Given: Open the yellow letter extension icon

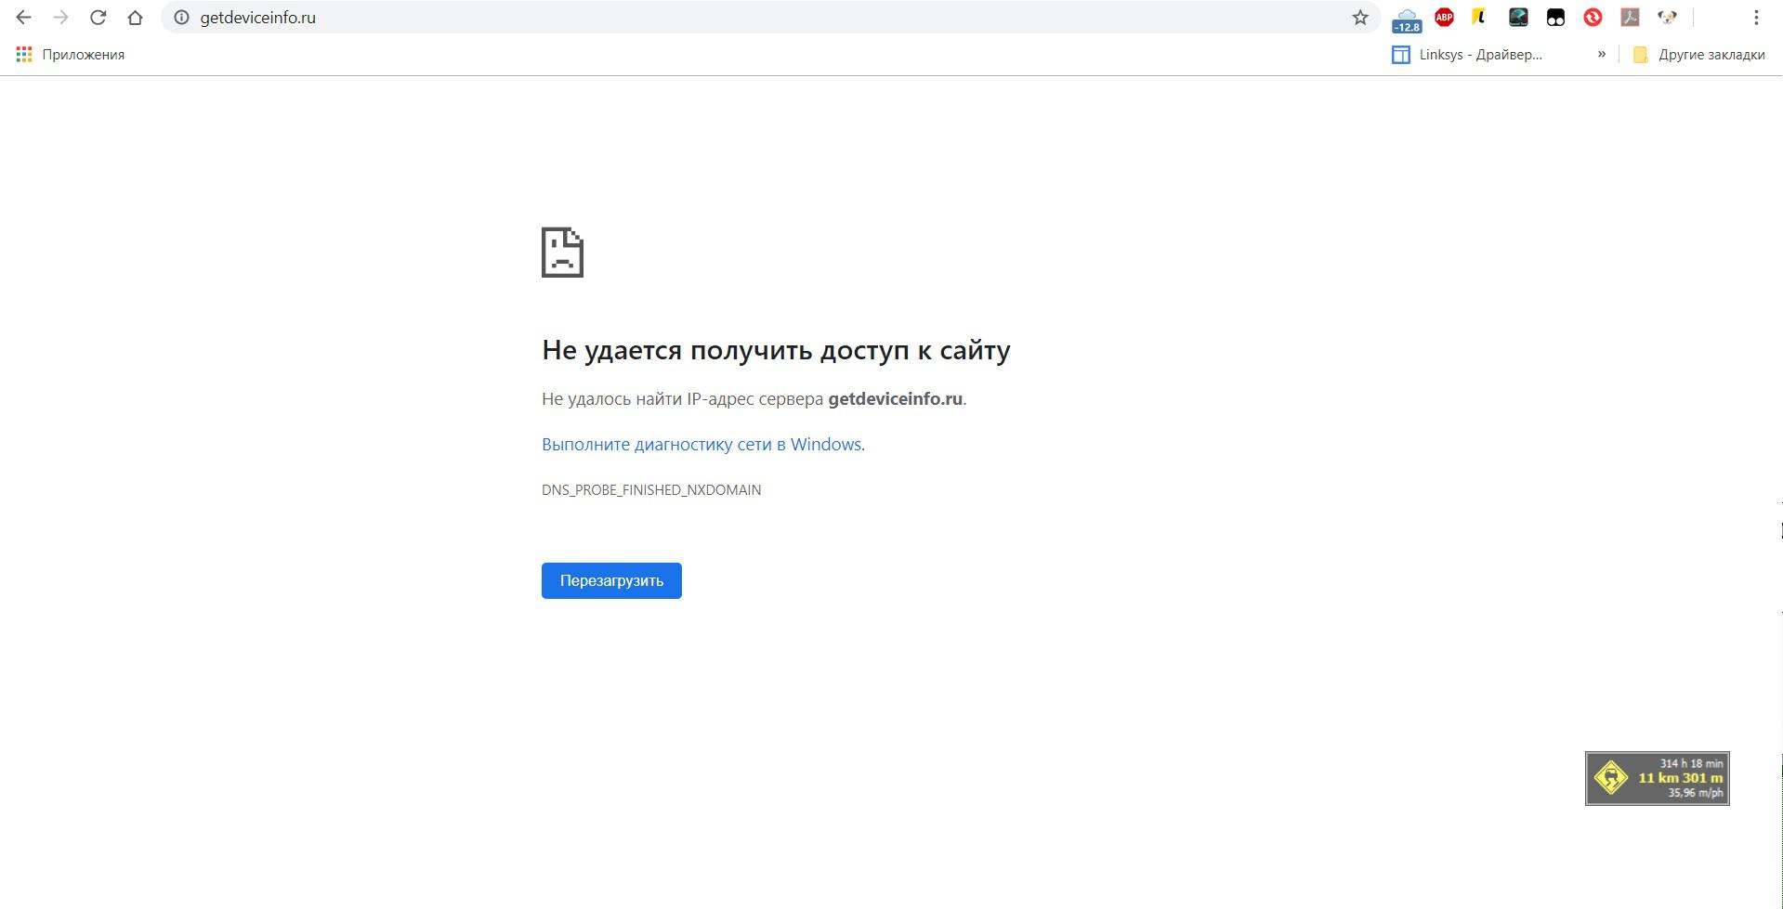Looking at the screenshot, I should (1480, 17).
